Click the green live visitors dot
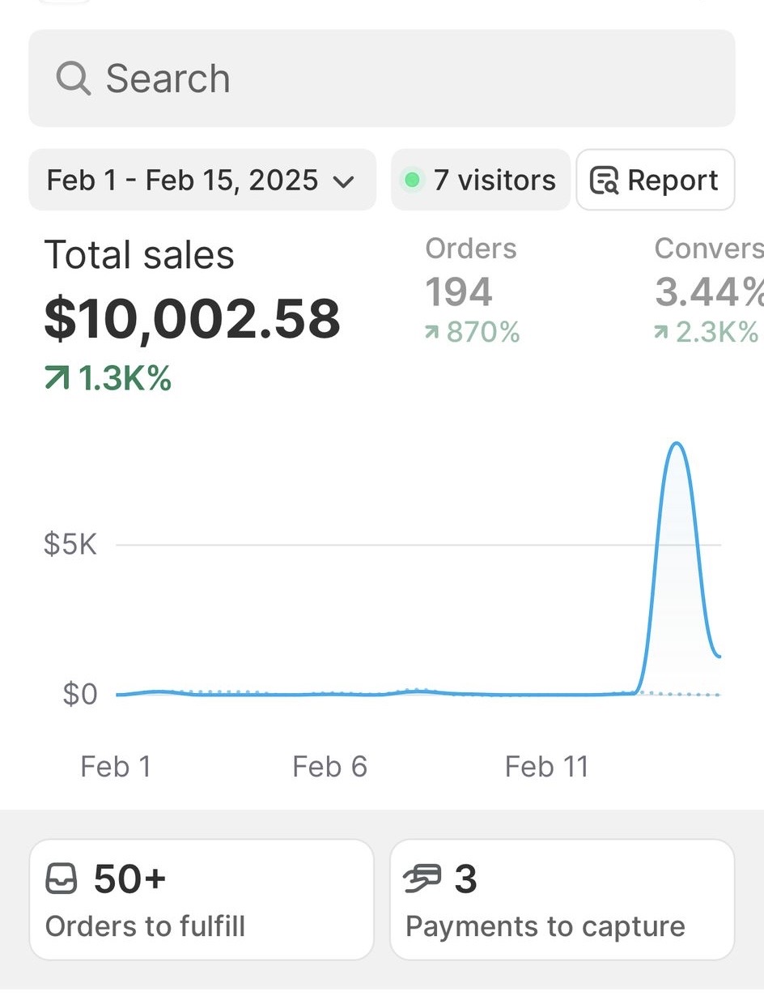The image size is (764, 1000). click(x=412, y=180)
